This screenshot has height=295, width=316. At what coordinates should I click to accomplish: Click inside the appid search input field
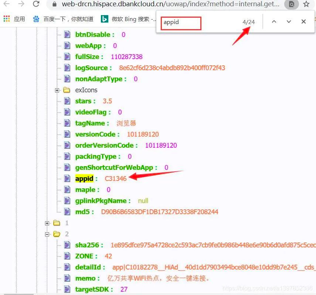180,23
